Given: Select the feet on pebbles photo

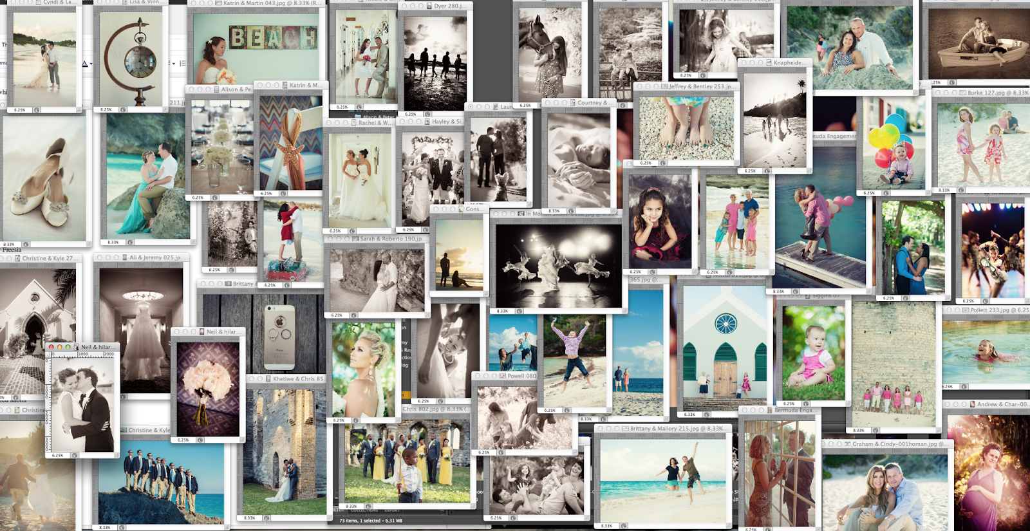Looking at the screenshot, I should pos(687,128).
